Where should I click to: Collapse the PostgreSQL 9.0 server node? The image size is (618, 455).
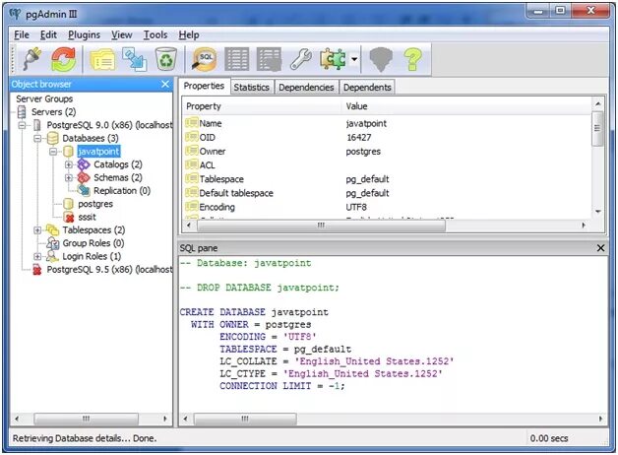tap(22, 125)
